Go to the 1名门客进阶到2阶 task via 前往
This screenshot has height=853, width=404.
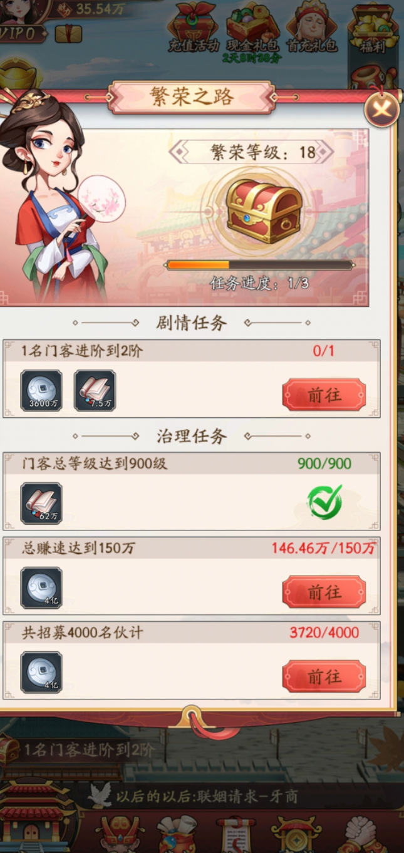click(x=324, y=395)
